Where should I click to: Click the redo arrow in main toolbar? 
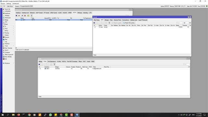point(4,6)
